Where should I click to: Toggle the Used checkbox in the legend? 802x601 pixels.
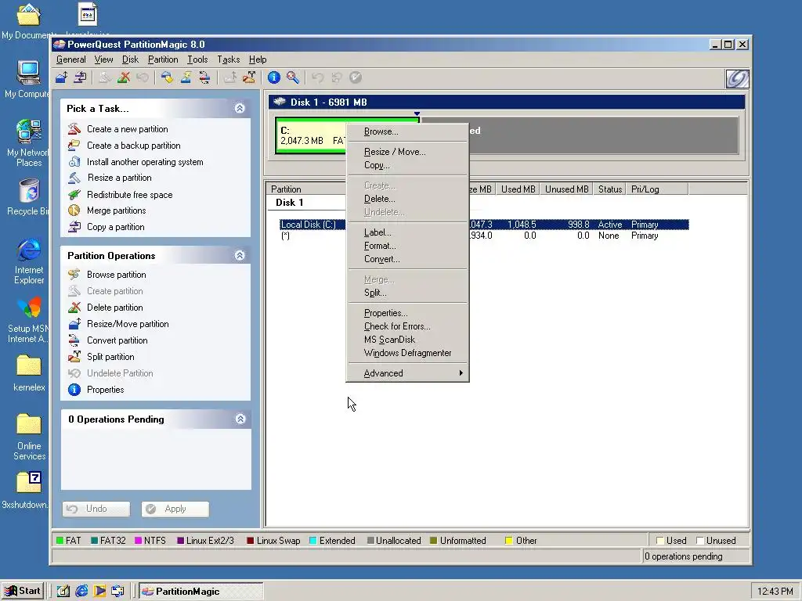click(660, 541)
